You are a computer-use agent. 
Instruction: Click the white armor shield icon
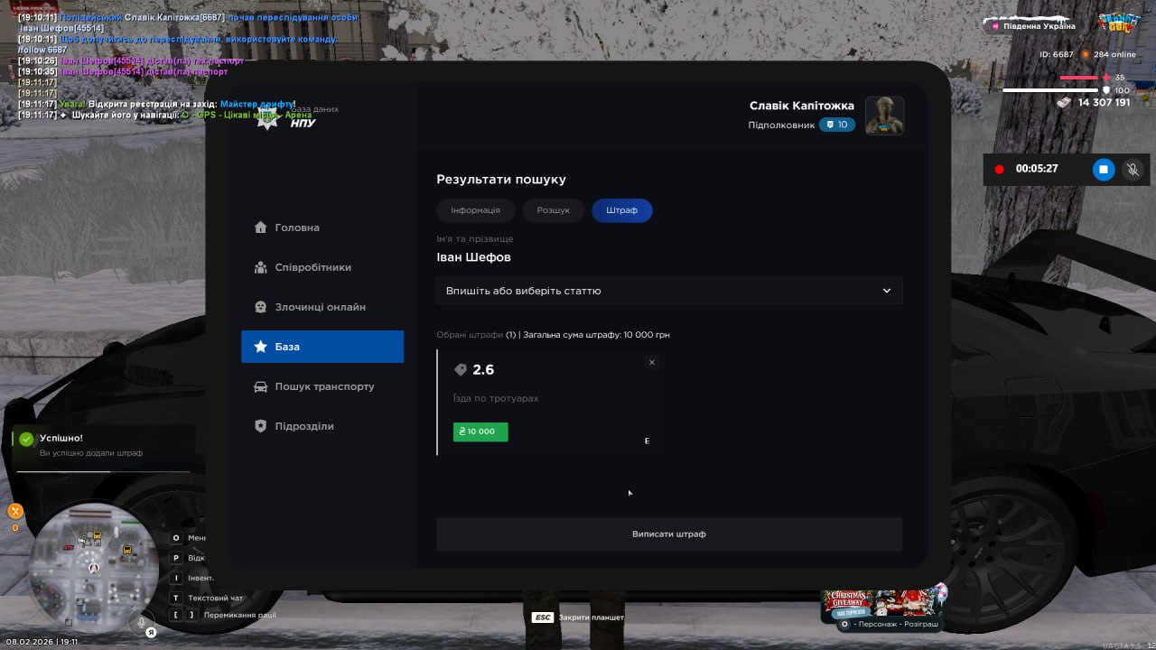point(1106,90)
